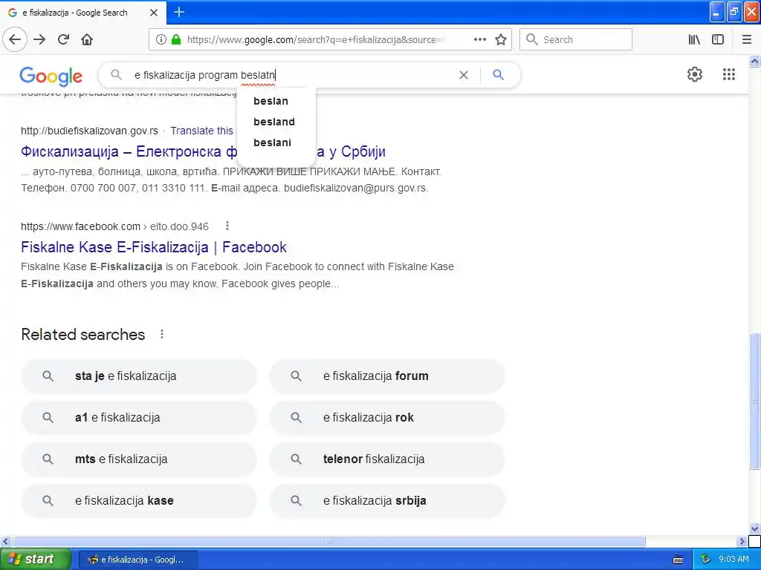Search related: telenor fiskalizacija
Screen dimensions: 761x570
click(x=386, y=459)
